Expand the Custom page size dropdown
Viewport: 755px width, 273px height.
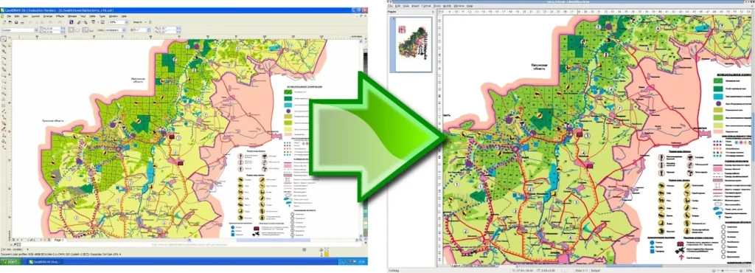click(x=36, y=30)
